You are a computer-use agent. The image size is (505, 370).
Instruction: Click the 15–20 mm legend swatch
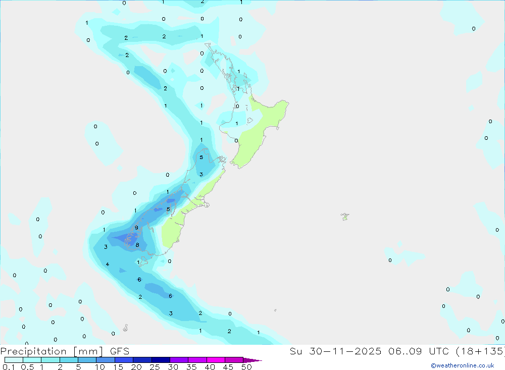pyautogui.click(x=124, y=360)
